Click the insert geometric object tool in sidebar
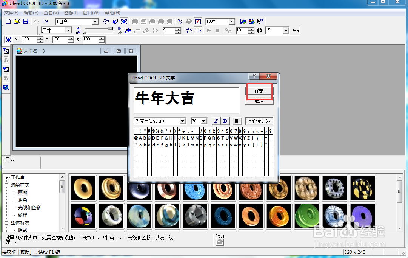Viewport: 408px width, 258px height. pyautogui.click(x=6, y=87)
